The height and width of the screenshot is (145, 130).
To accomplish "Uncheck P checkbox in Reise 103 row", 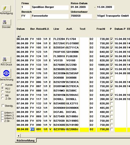I will click(x=112, y=39).
